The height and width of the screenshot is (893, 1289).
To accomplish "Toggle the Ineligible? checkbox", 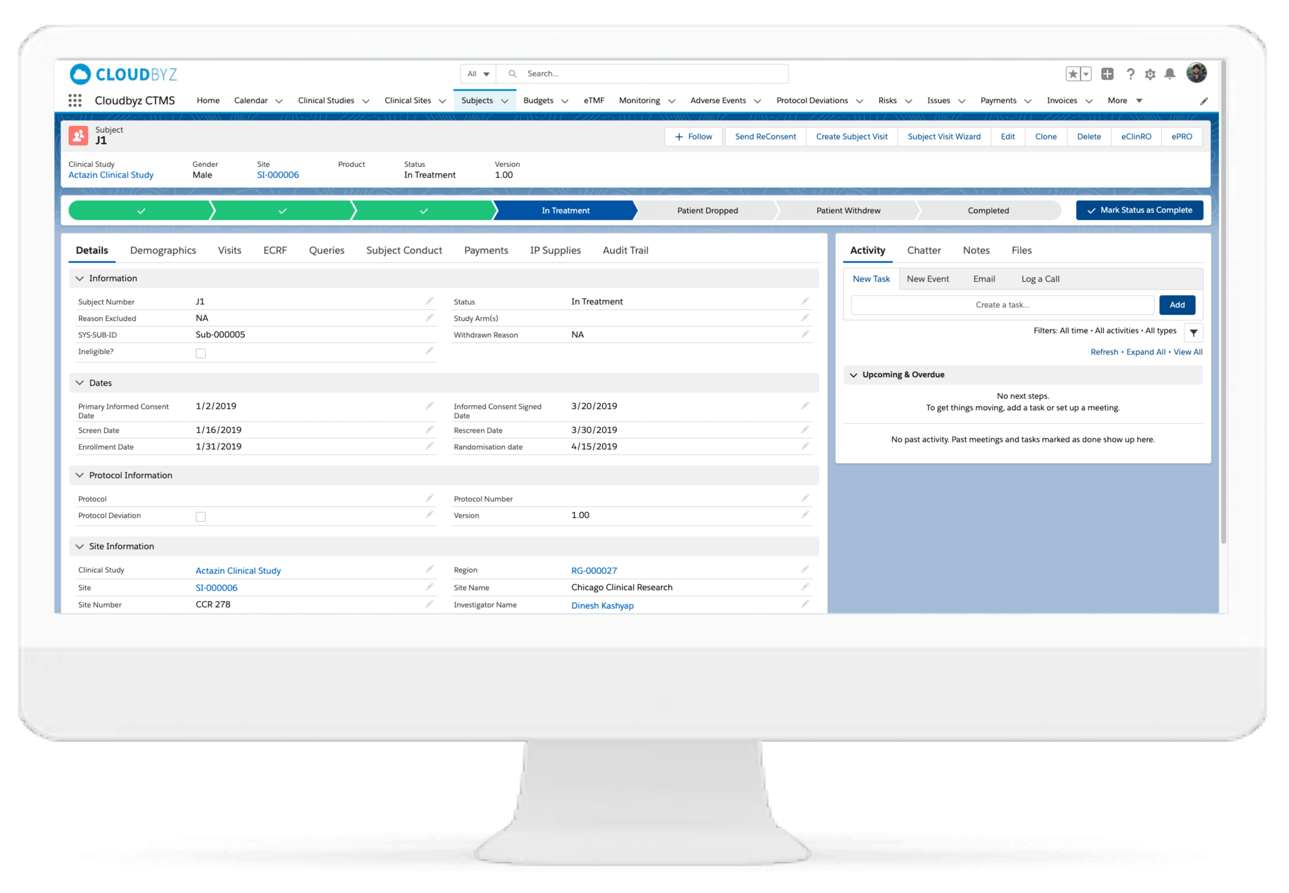I will click(201, 354).
